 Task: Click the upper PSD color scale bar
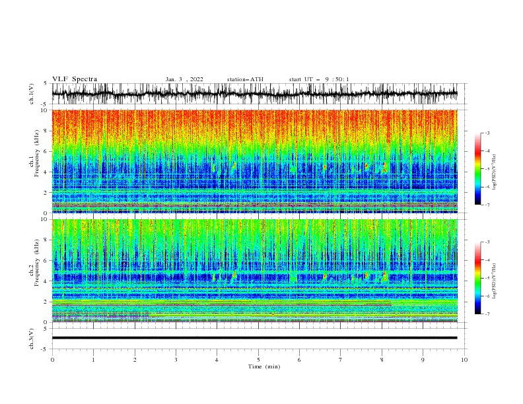point(477,168)
